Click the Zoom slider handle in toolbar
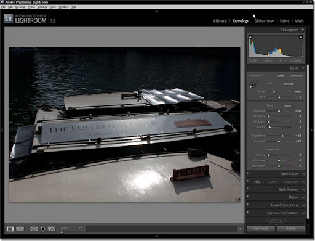This screenshot has width=315, height=241. [x=62, y=232]
